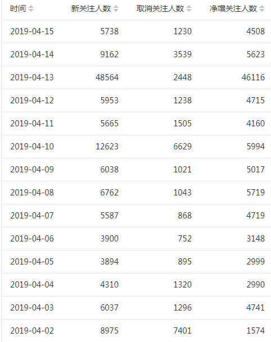Click the 取消关注人数 column header
Screen dimensions: 271x342
click(x=160, y=9)
